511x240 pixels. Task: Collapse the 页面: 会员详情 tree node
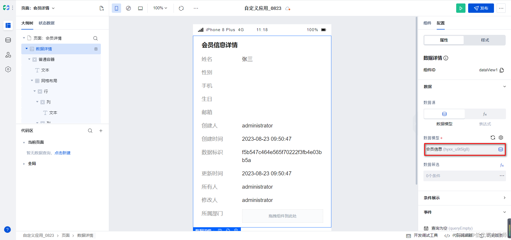(24, 38)
